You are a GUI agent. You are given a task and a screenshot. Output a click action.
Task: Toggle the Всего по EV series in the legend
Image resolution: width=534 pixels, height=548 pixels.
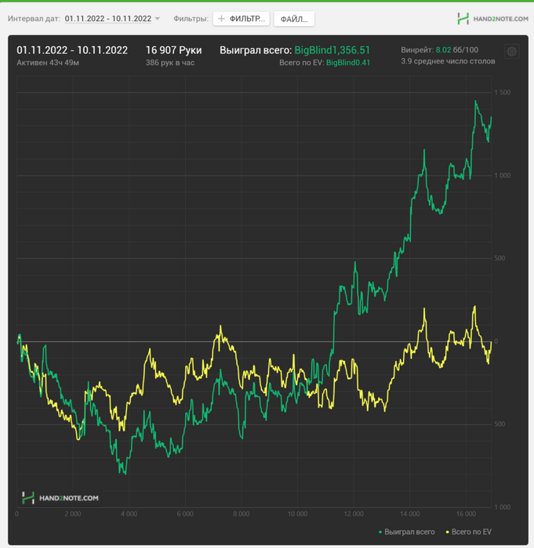tap(471, 532)
